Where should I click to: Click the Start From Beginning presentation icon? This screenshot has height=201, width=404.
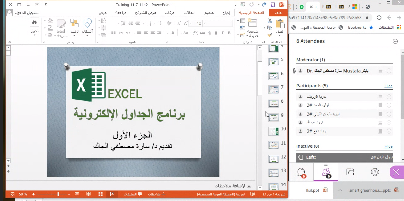243,5
